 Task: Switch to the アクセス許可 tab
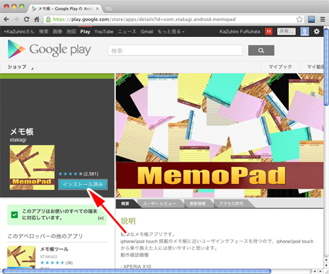tap(231, 204)
